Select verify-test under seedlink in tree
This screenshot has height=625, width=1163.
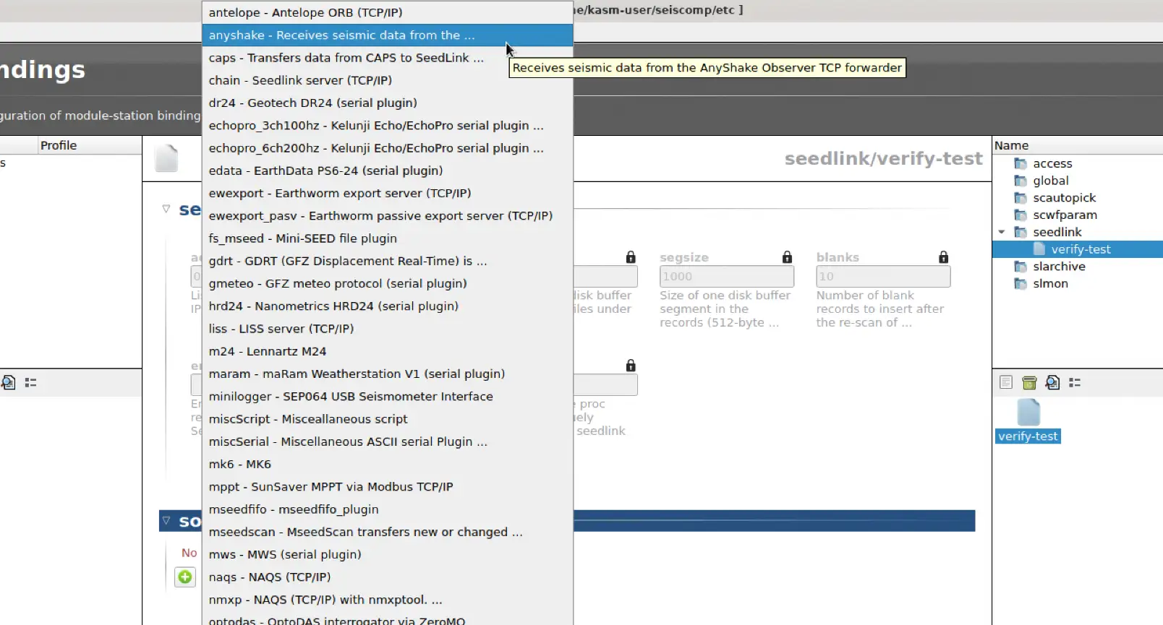1081,249
